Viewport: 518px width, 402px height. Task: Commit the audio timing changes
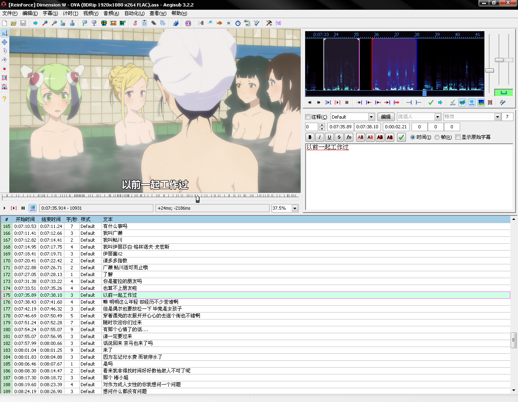coord(431,102)
